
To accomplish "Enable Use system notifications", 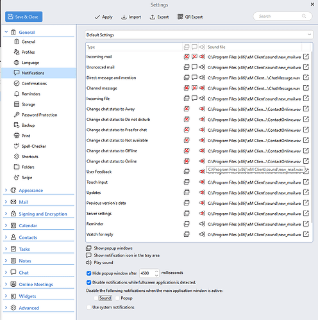I will tap(89, 307).
